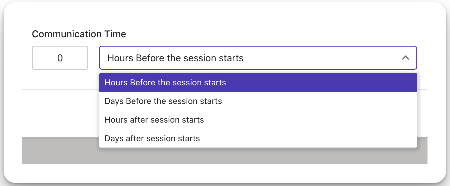450x186 pixels.
Task: Pick "Days after session starts" option
Action: click(x=258, y=138)
